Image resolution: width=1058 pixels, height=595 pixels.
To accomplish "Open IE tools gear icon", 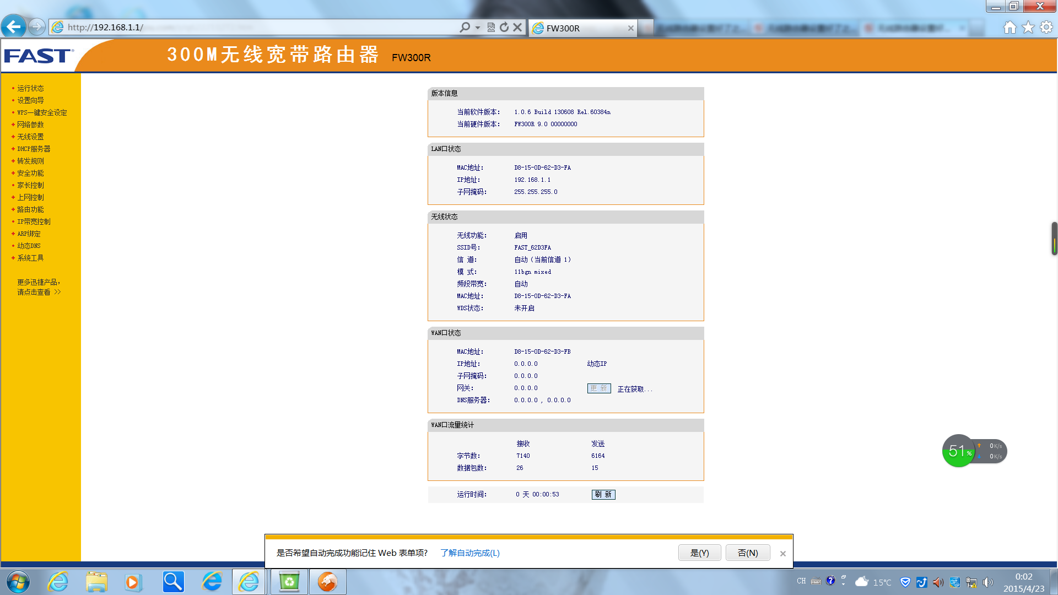I will pos(1046,27).
